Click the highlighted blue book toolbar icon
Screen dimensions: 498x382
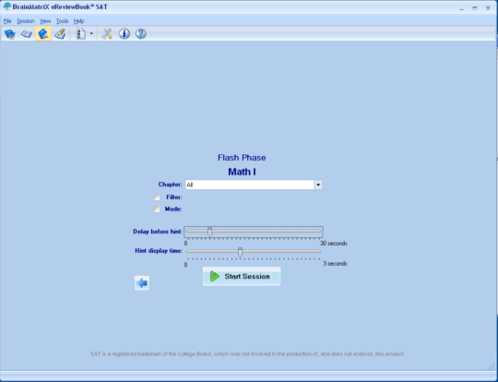pos(43,34)
